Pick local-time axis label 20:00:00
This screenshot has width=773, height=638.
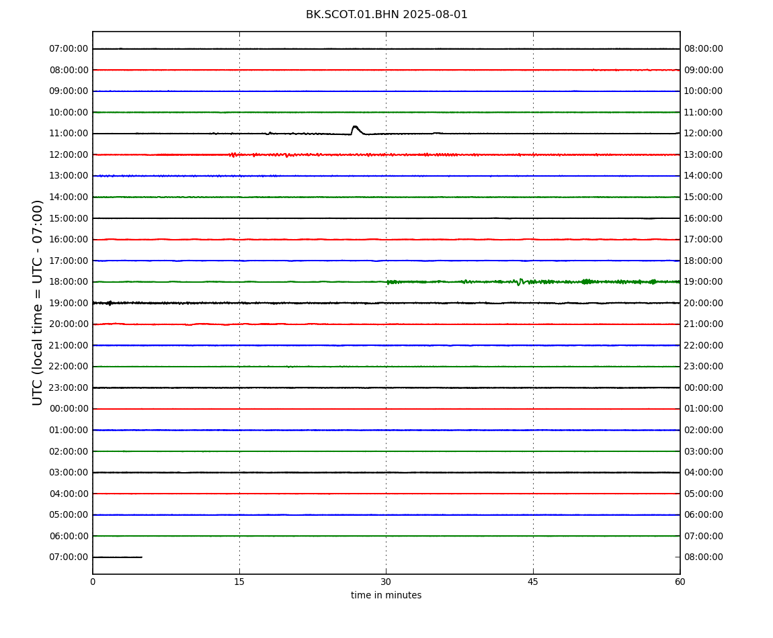(x=704, y=303)
